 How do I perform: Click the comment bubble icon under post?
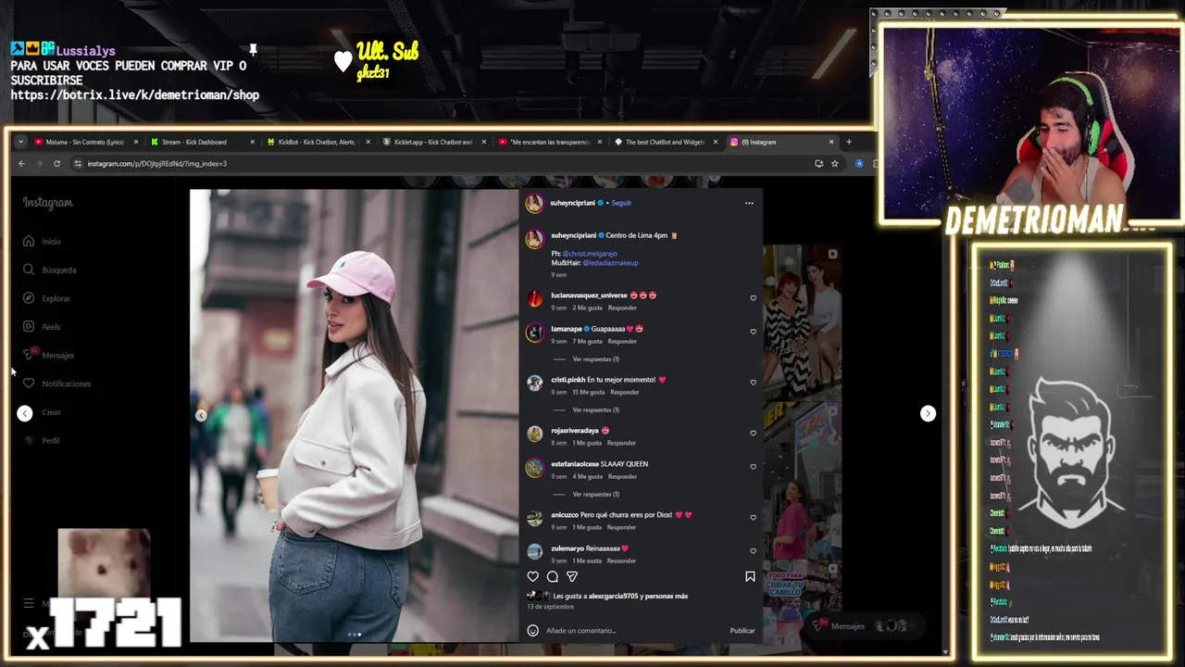click(x=553, y=576)
